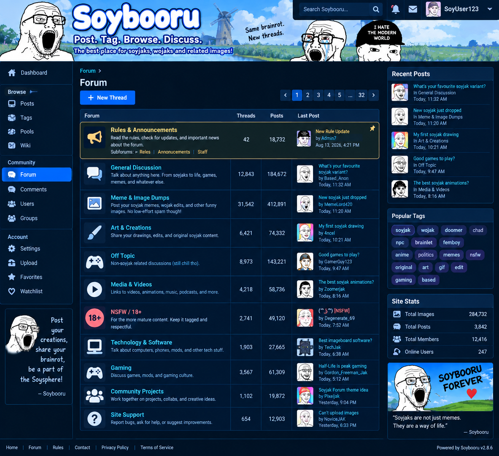
Task: Open 4ncel's avatar thumbnail in Art & Creations
Action: pyautogui.click(x=305, y=233)
